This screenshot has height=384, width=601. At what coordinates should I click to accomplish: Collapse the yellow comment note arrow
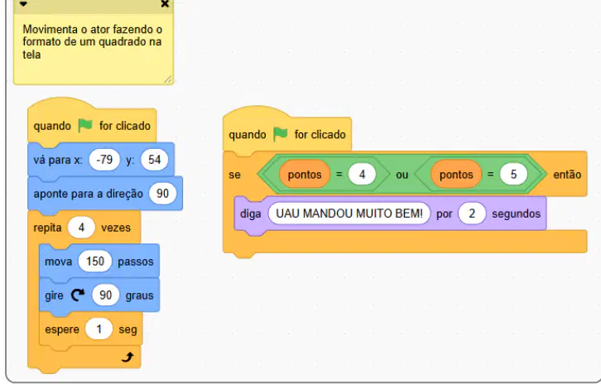tap(24, 4)
